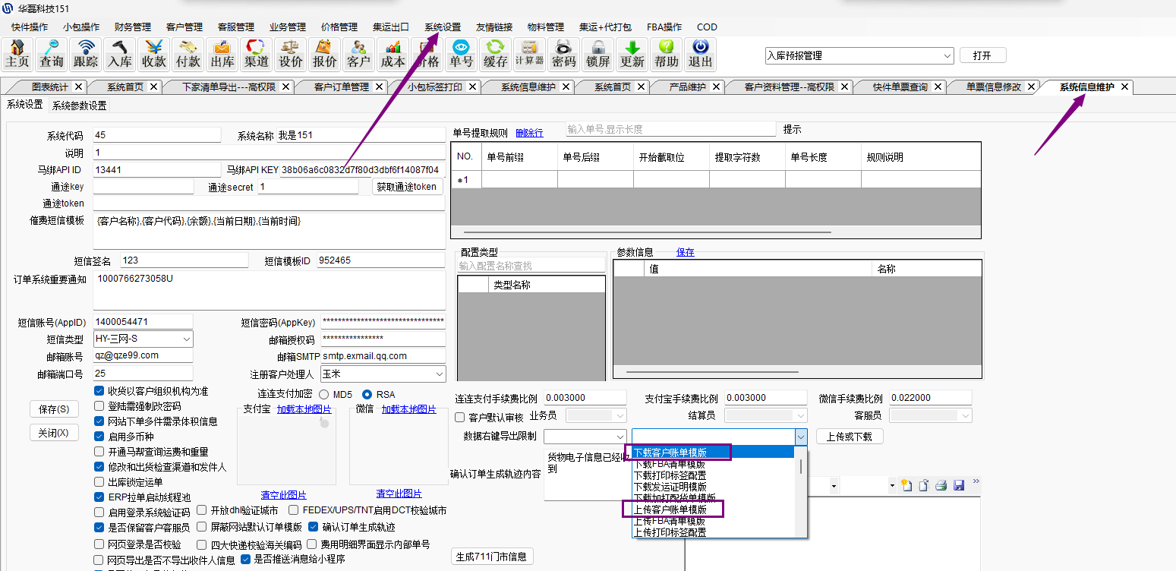Select the MD5 radio button
The width and height of the screenshot is (1176, 571).
pyautogui.click(x=324, y=395)
